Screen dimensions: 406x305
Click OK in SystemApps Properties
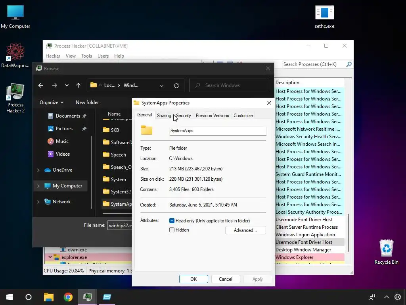click(193, 279)
